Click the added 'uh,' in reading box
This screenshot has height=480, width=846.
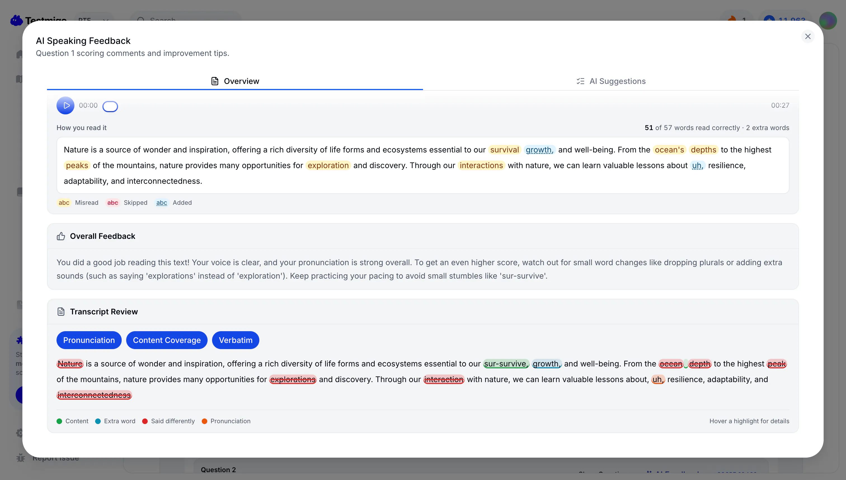click(698, 166)
